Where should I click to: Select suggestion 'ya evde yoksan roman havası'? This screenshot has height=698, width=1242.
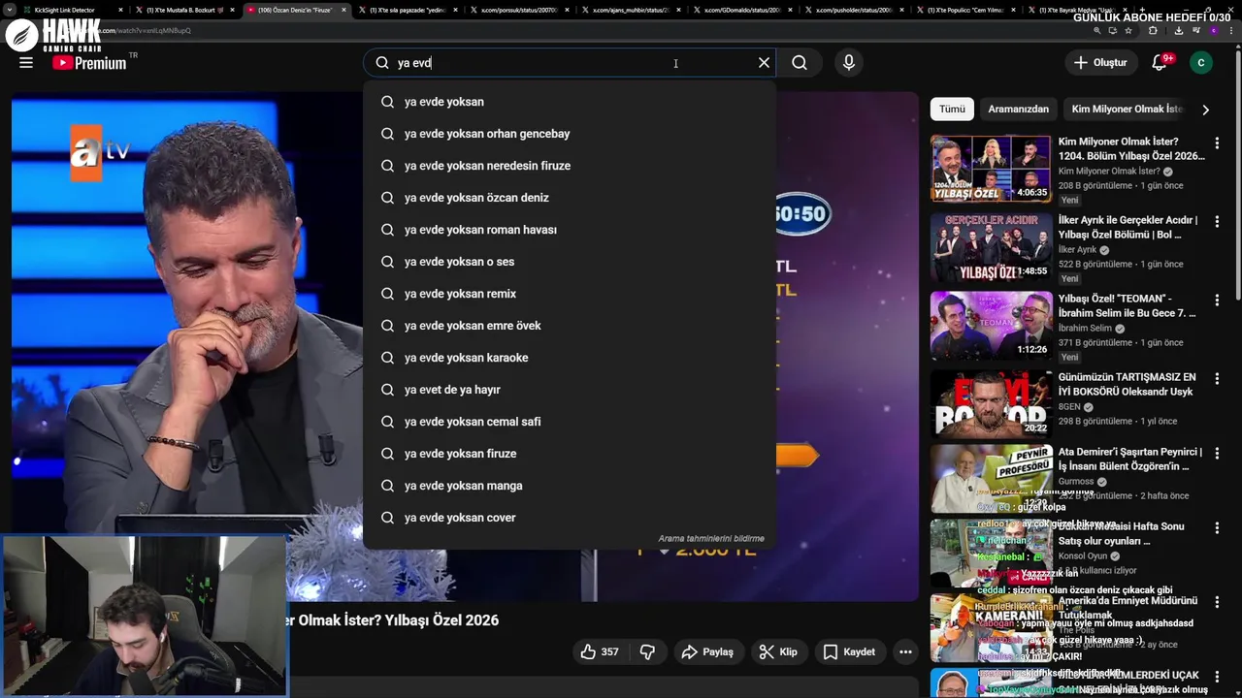coord(570,230)
